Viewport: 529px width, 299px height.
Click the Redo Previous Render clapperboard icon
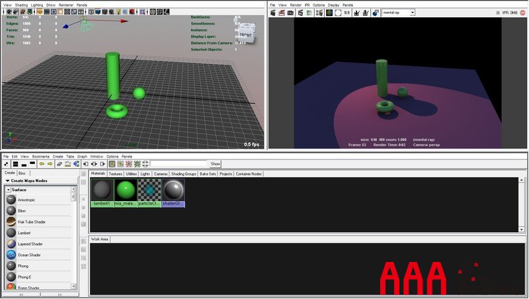pyautogui.click(x=273, y=13)
